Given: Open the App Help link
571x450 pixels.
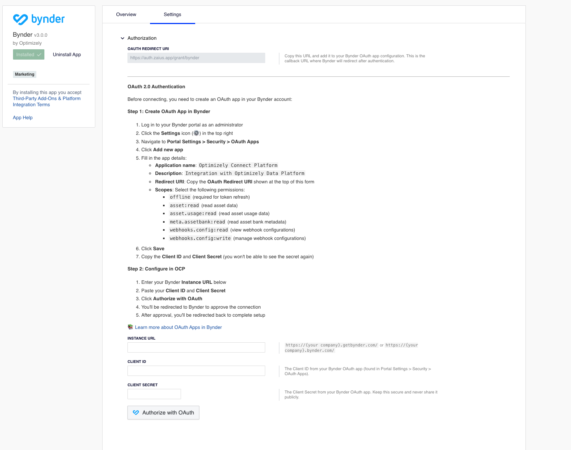Looking at the screenshot, I should pyautogui.click(x=23, y=118).
